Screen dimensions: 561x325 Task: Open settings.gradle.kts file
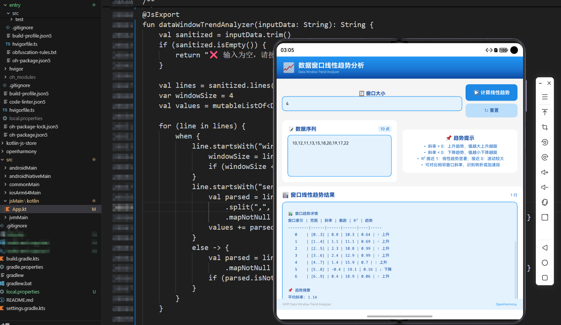click(x=26, y=308)
